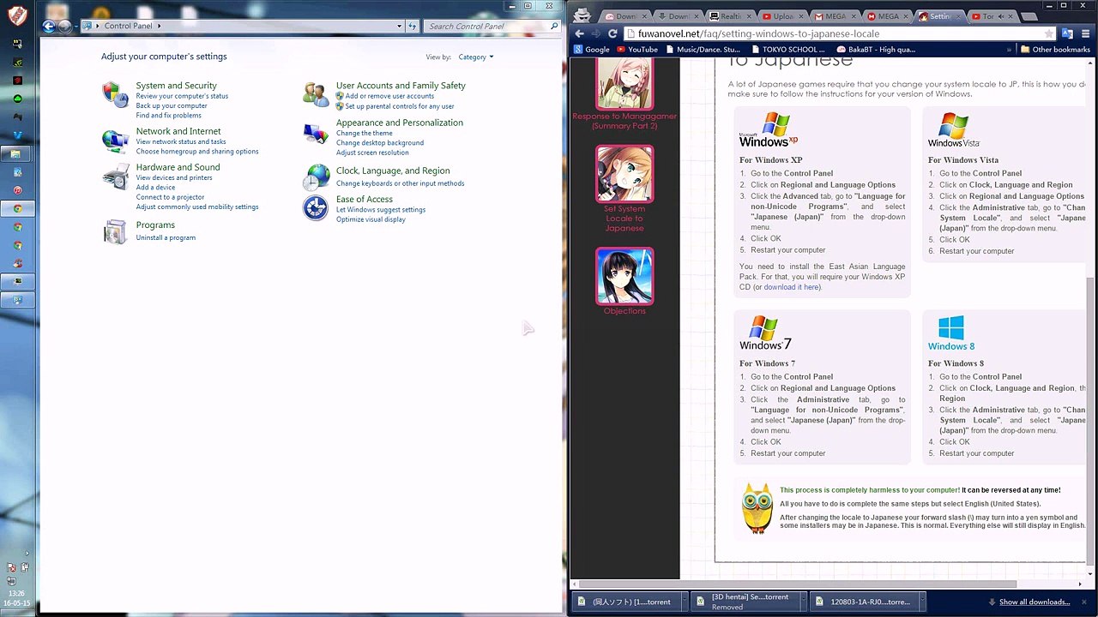Click the Windows XP logo on the page
Image resolution: width=1098 pixels, height=617 pixels.
click(x=769, y=129)
